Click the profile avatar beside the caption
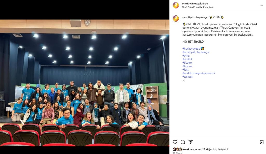Image resolution: width=266 pixels, height=154 pixels. (x=176, y=18)
